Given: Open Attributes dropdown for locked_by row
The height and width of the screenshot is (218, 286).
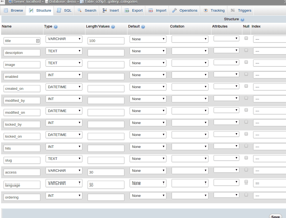Looking at the screenshot, I should pyautogui.click(x=226, y=122).
